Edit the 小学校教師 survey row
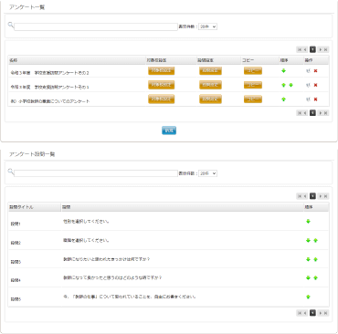Image resolution: width=338 pixels, height=334 pixels. (308, 99)
